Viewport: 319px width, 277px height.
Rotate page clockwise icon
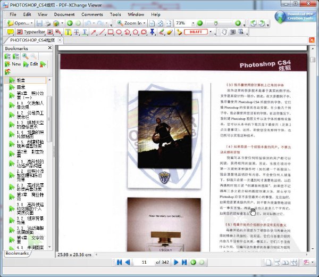point(262,23)
